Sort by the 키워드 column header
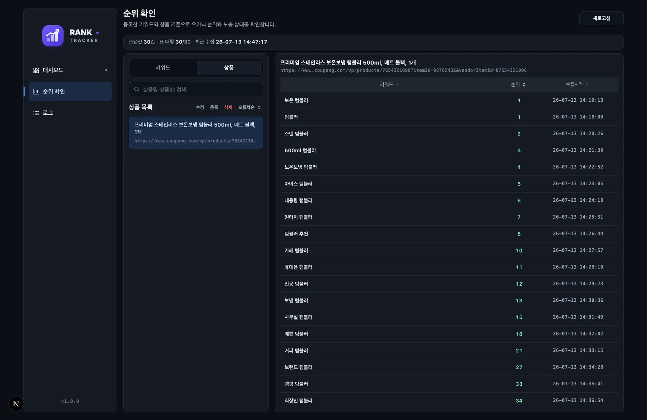This screenshot has width=647, height=420. tap(389, 85)
